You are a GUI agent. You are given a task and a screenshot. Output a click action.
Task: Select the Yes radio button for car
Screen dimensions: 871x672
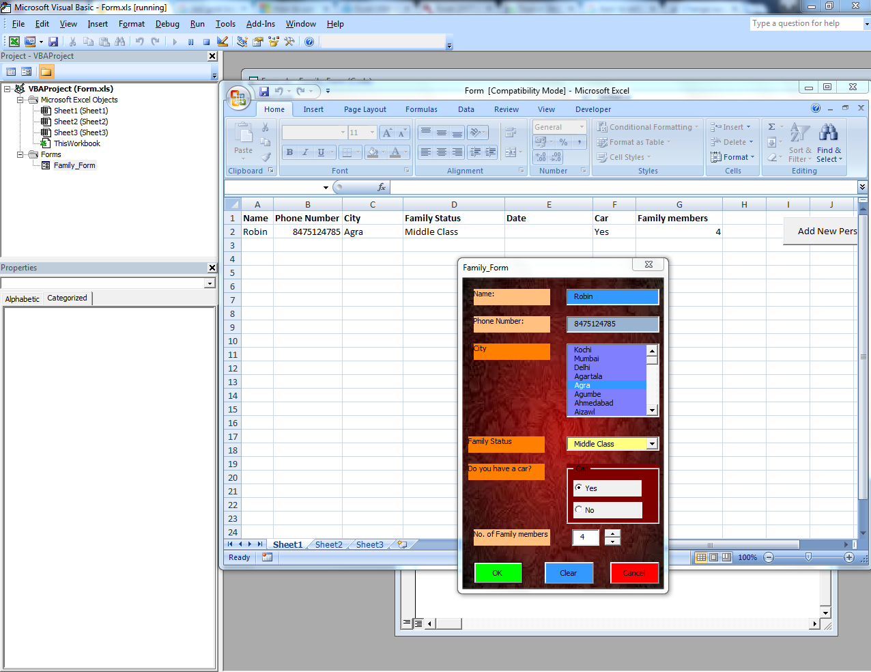[x=579, y=488]
